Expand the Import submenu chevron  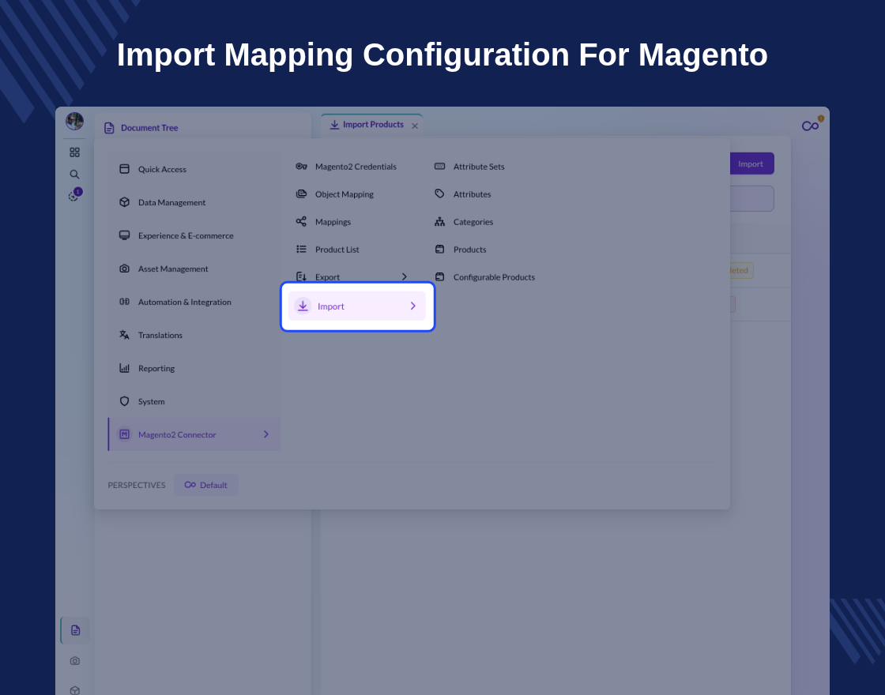coord(413,306)
